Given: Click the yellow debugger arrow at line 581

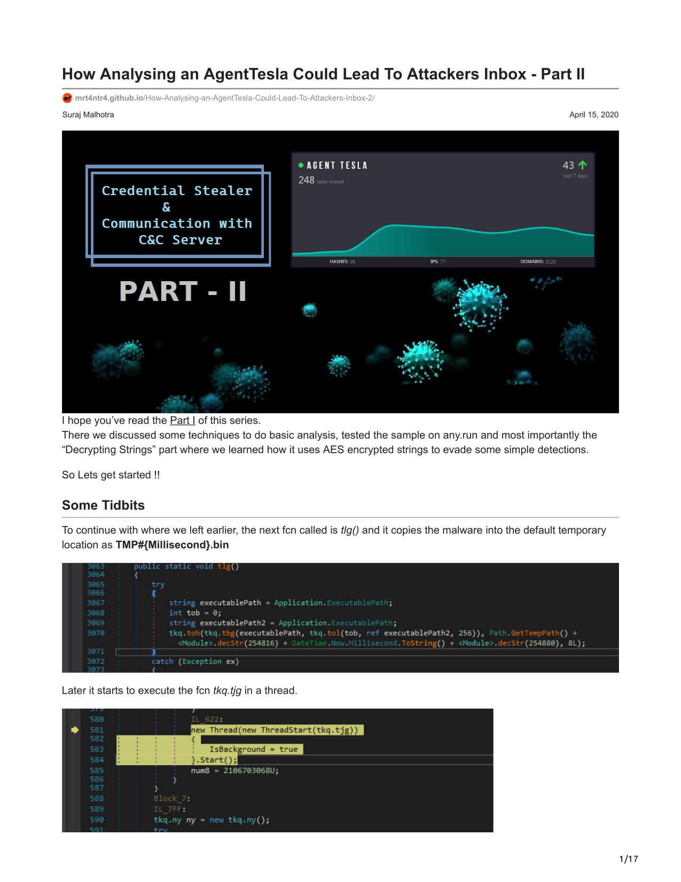Looking at the screenshot, I should pos(75,730).
